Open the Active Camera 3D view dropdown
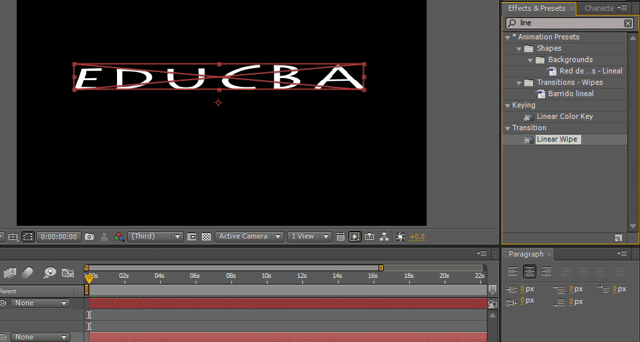The width and height of the screenshot is (640, 342). click(x=249, y=236)
